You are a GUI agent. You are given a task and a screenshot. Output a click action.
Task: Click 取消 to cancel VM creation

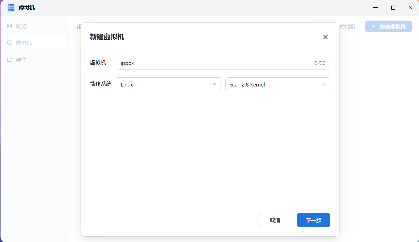tap(275, 220)
